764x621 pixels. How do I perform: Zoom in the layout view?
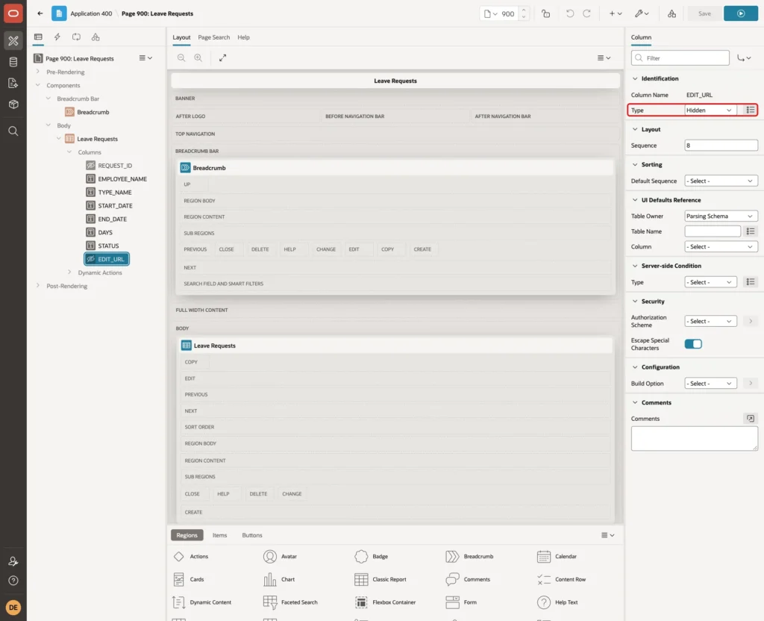click(x=198, y=57)
